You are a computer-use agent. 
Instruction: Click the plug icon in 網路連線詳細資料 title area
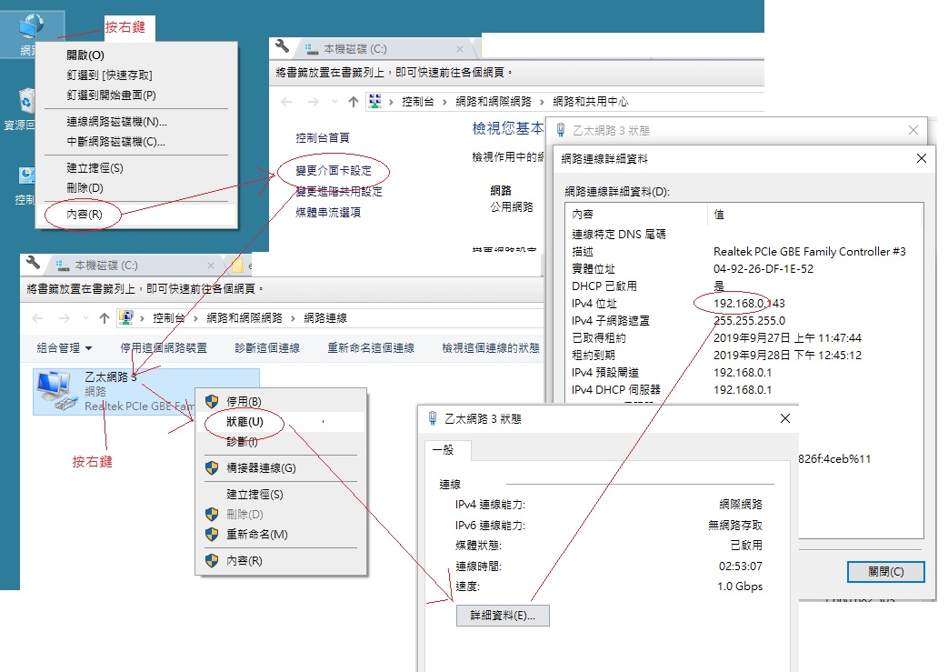pos(561,130)
